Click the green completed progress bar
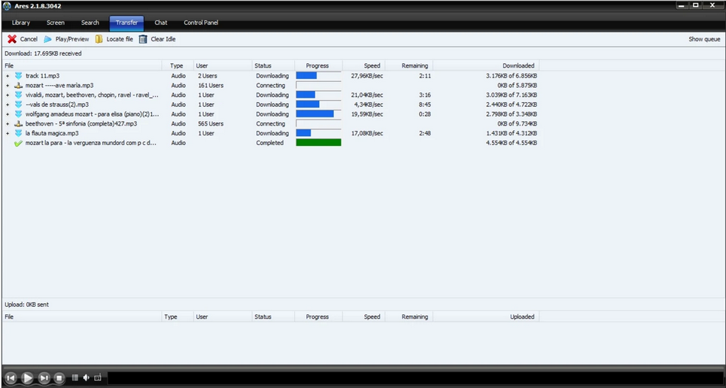This screenshot has height=388, width=726. [x=318, y=143]
